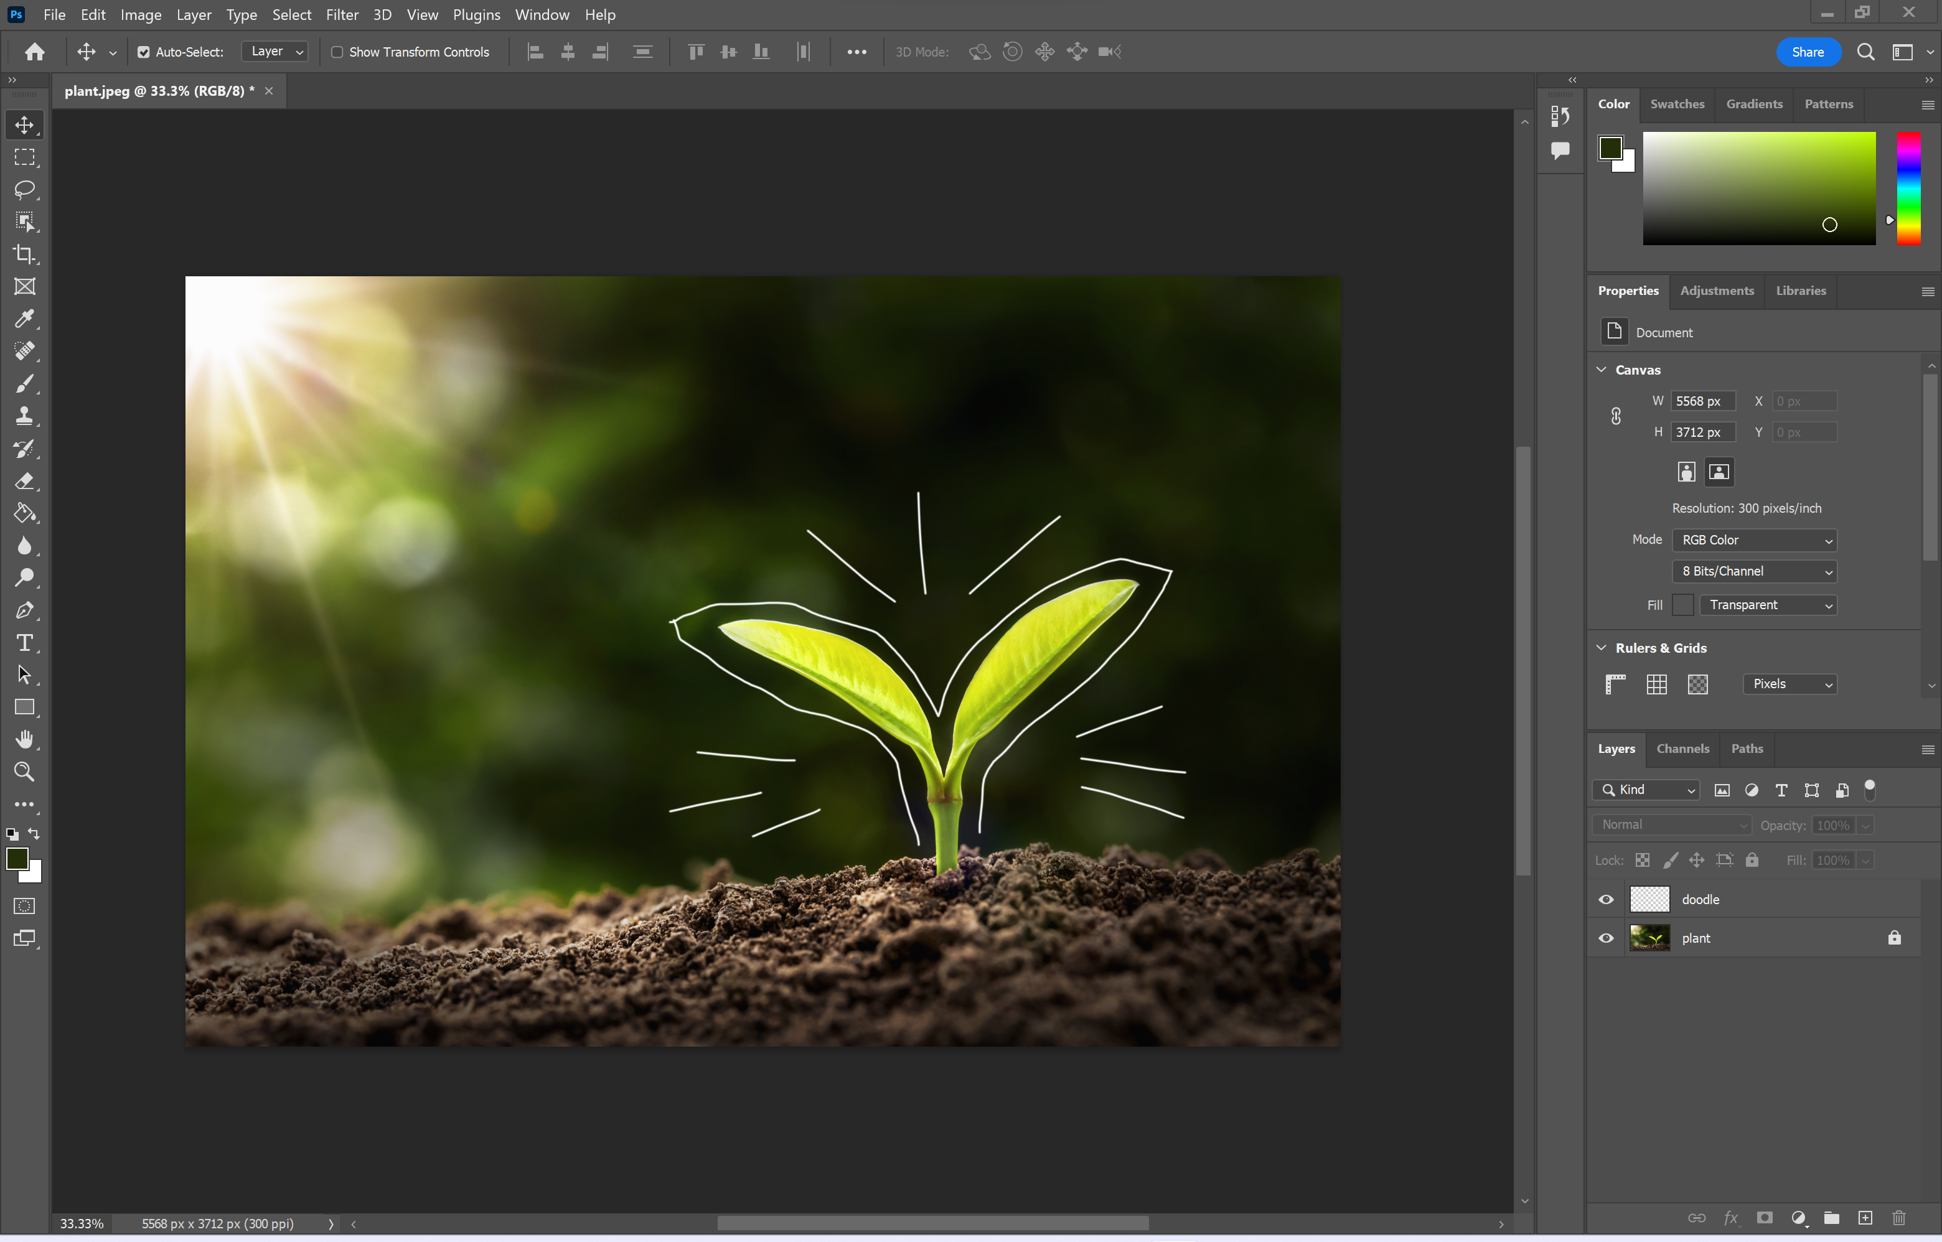Viewport: 1942px width, 1242px height.
Task: Toggle grid icon in Rulers & Grids
Action: pyautogui.click(x=1656, y=684)
